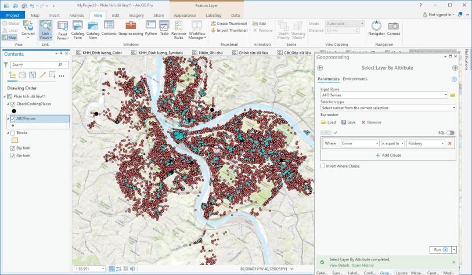The width and height of the screenshot is (472, 275).
Task: Remove the Crime clause with red X
Action: click(450, 143)
